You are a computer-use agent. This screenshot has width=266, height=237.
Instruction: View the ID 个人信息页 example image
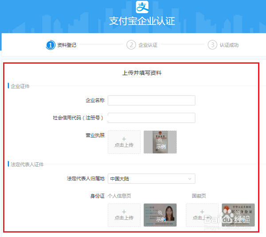click(160, 215)
